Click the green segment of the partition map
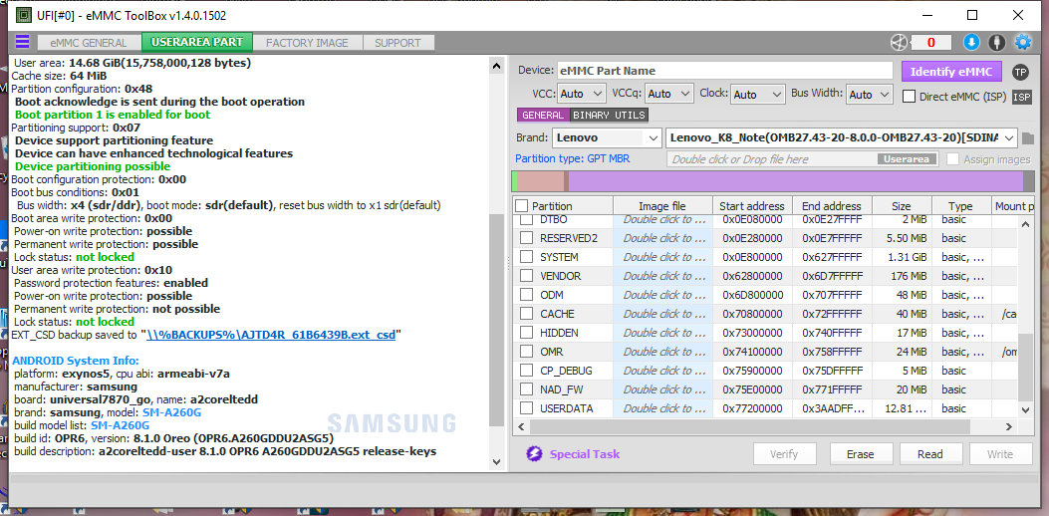The height and width of the screenshot is (516, 1049). click(514, 181)
